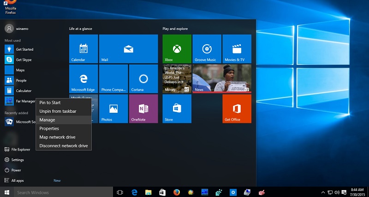This screenshot has height=197, width=369.
Task: Launch Firefox from the taskbar
Action: (177, 192)
